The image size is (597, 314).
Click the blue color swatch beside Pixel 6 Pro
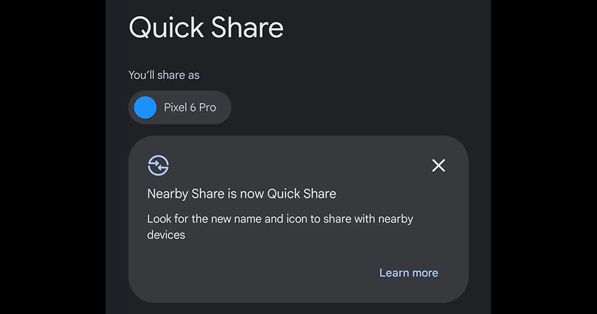pyautogui.click(x=145, y=107)
